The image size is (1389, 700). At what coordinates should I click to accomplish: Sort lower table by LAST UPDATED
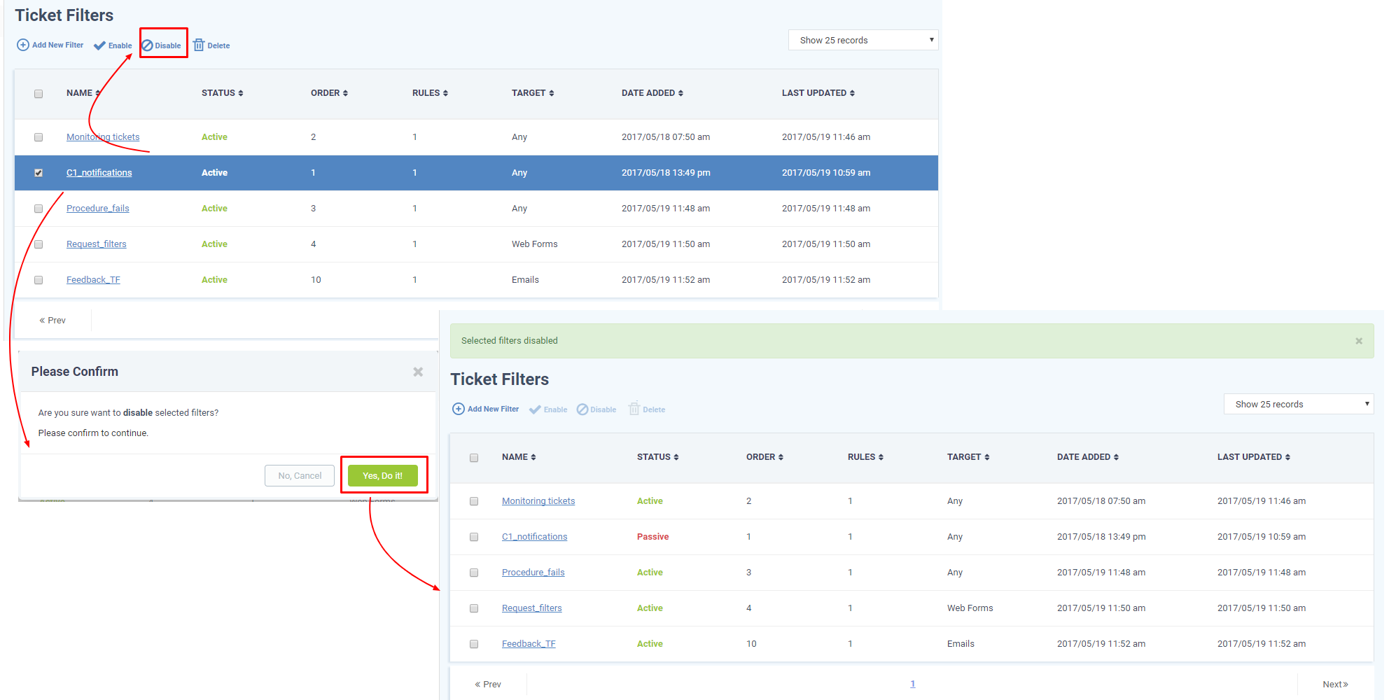[1254, 457]
